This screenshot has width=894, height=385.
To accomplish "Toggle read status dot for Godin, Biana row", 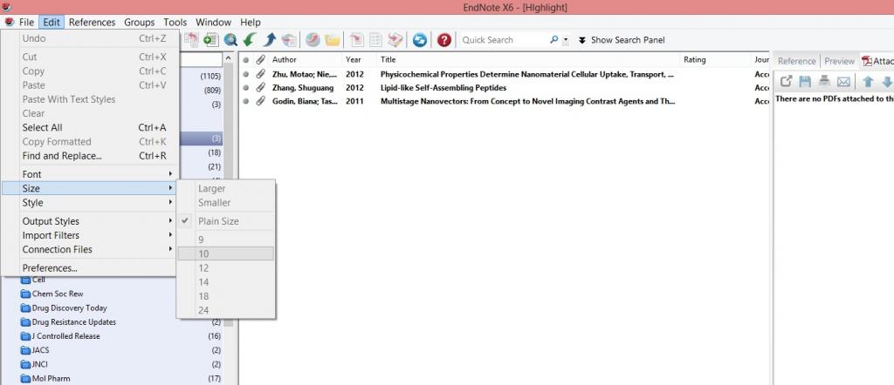I will pyautogui.click(x=245, y=101).
